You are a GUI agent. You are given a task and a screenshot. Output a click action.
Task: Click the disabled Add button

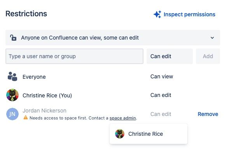click(x=208, y=56)
